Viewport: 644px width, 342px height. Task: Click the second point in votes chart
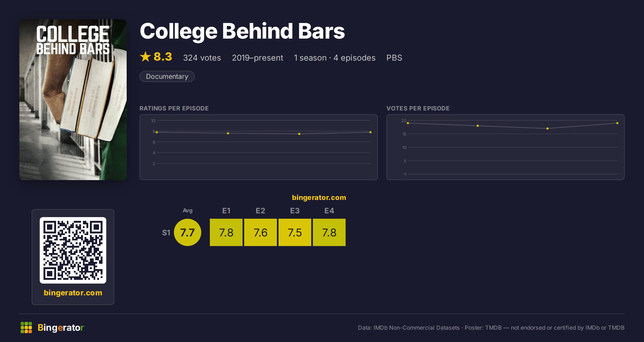[x=478, y=126]
